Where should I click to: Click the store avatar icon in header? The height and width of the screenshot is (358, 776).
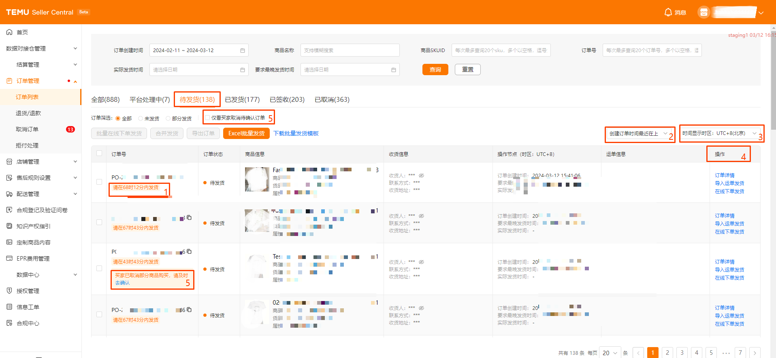pyautogui.click(x=704, y=13)
